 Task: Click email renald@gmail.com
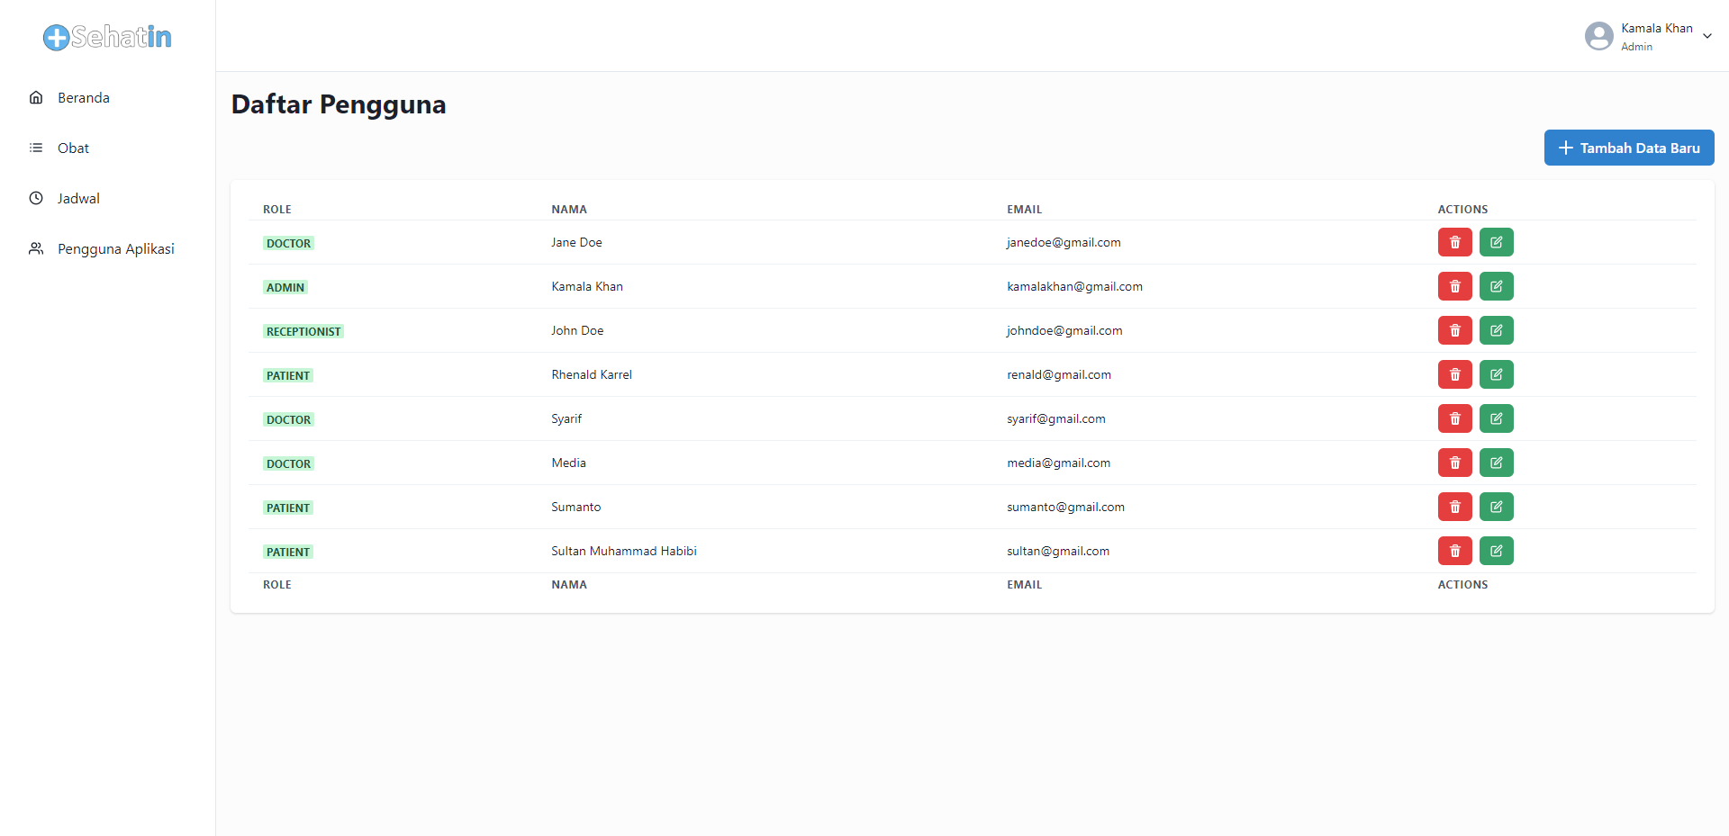point(1059,374)
